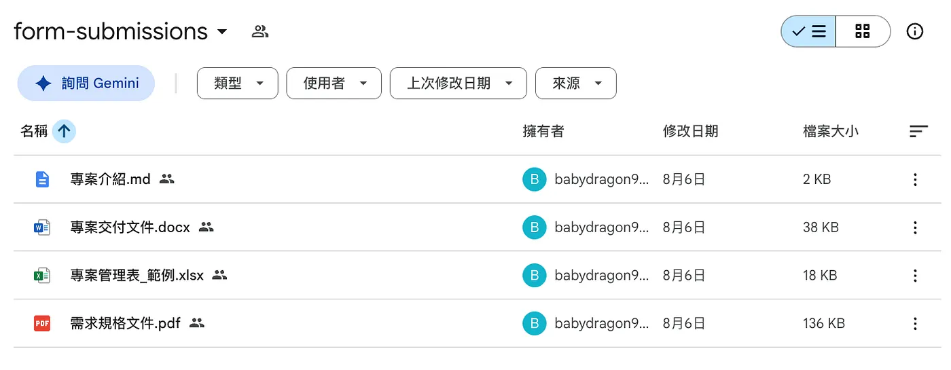The image size is (951, 370).
Task: Open more actions for 需求規格文件.pdf
Action: [x=915, y=323]
